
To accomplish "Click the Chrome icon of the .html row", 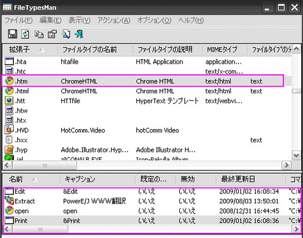I will coord(9,91).
